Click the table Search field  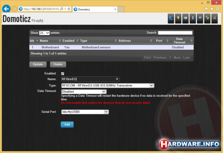175,33
